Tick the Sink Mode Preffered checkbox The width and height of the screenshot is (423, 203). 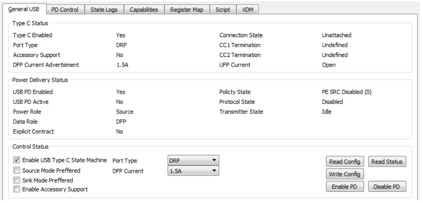[x=17, y=180]
